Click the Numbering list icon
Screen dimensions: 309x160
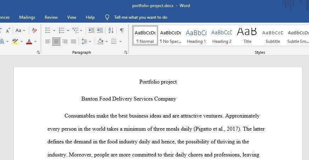pyautogui.click(x=62, y=30)
